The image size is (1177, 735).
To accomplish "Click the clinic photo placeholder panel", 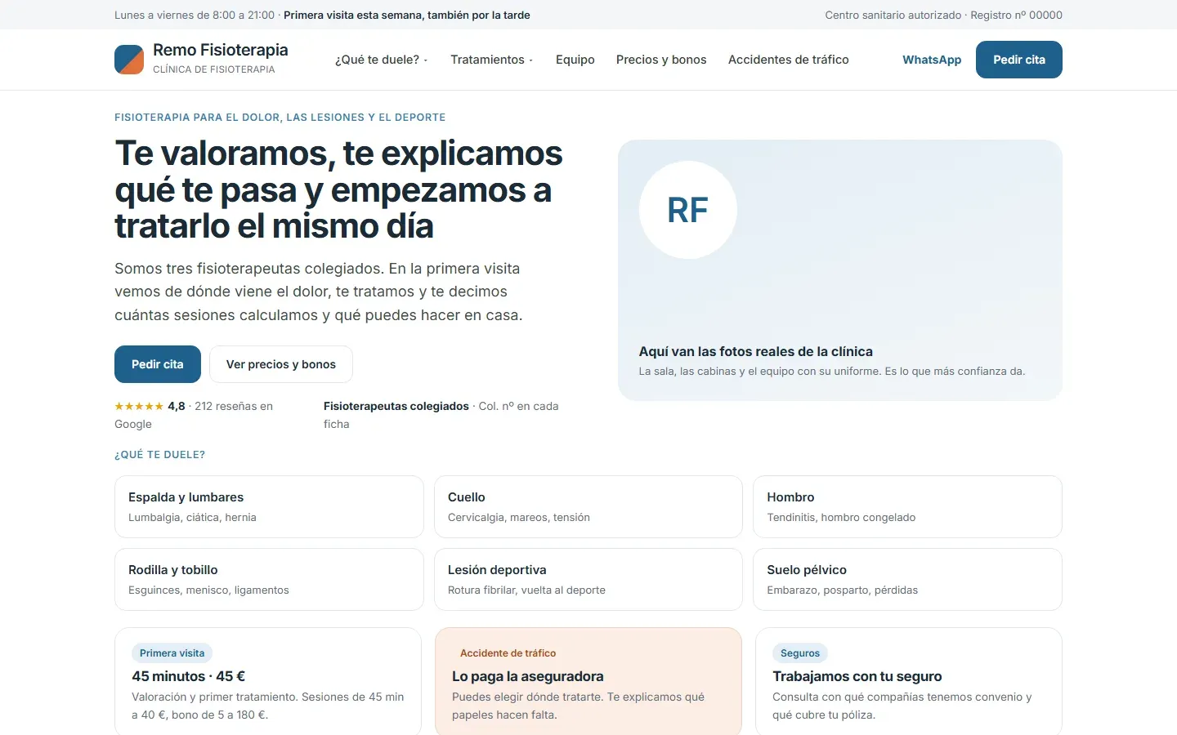I will coord(840,270).
